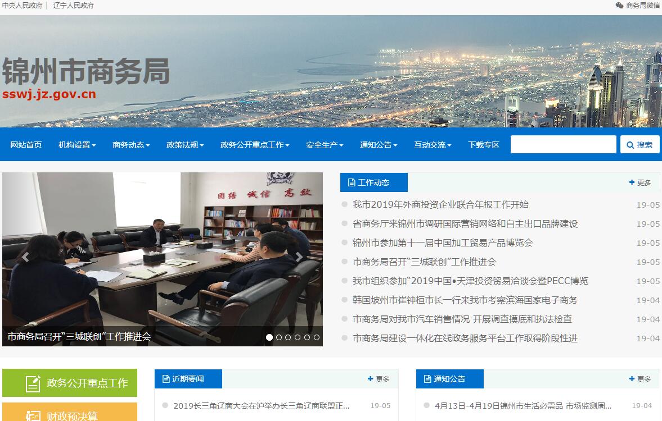Expand the 安全生产 dropdown menu

pos(324,145)
